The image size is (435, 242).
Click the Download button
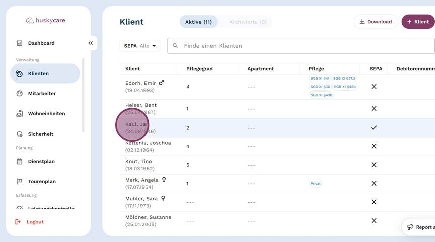click(376, 22)
